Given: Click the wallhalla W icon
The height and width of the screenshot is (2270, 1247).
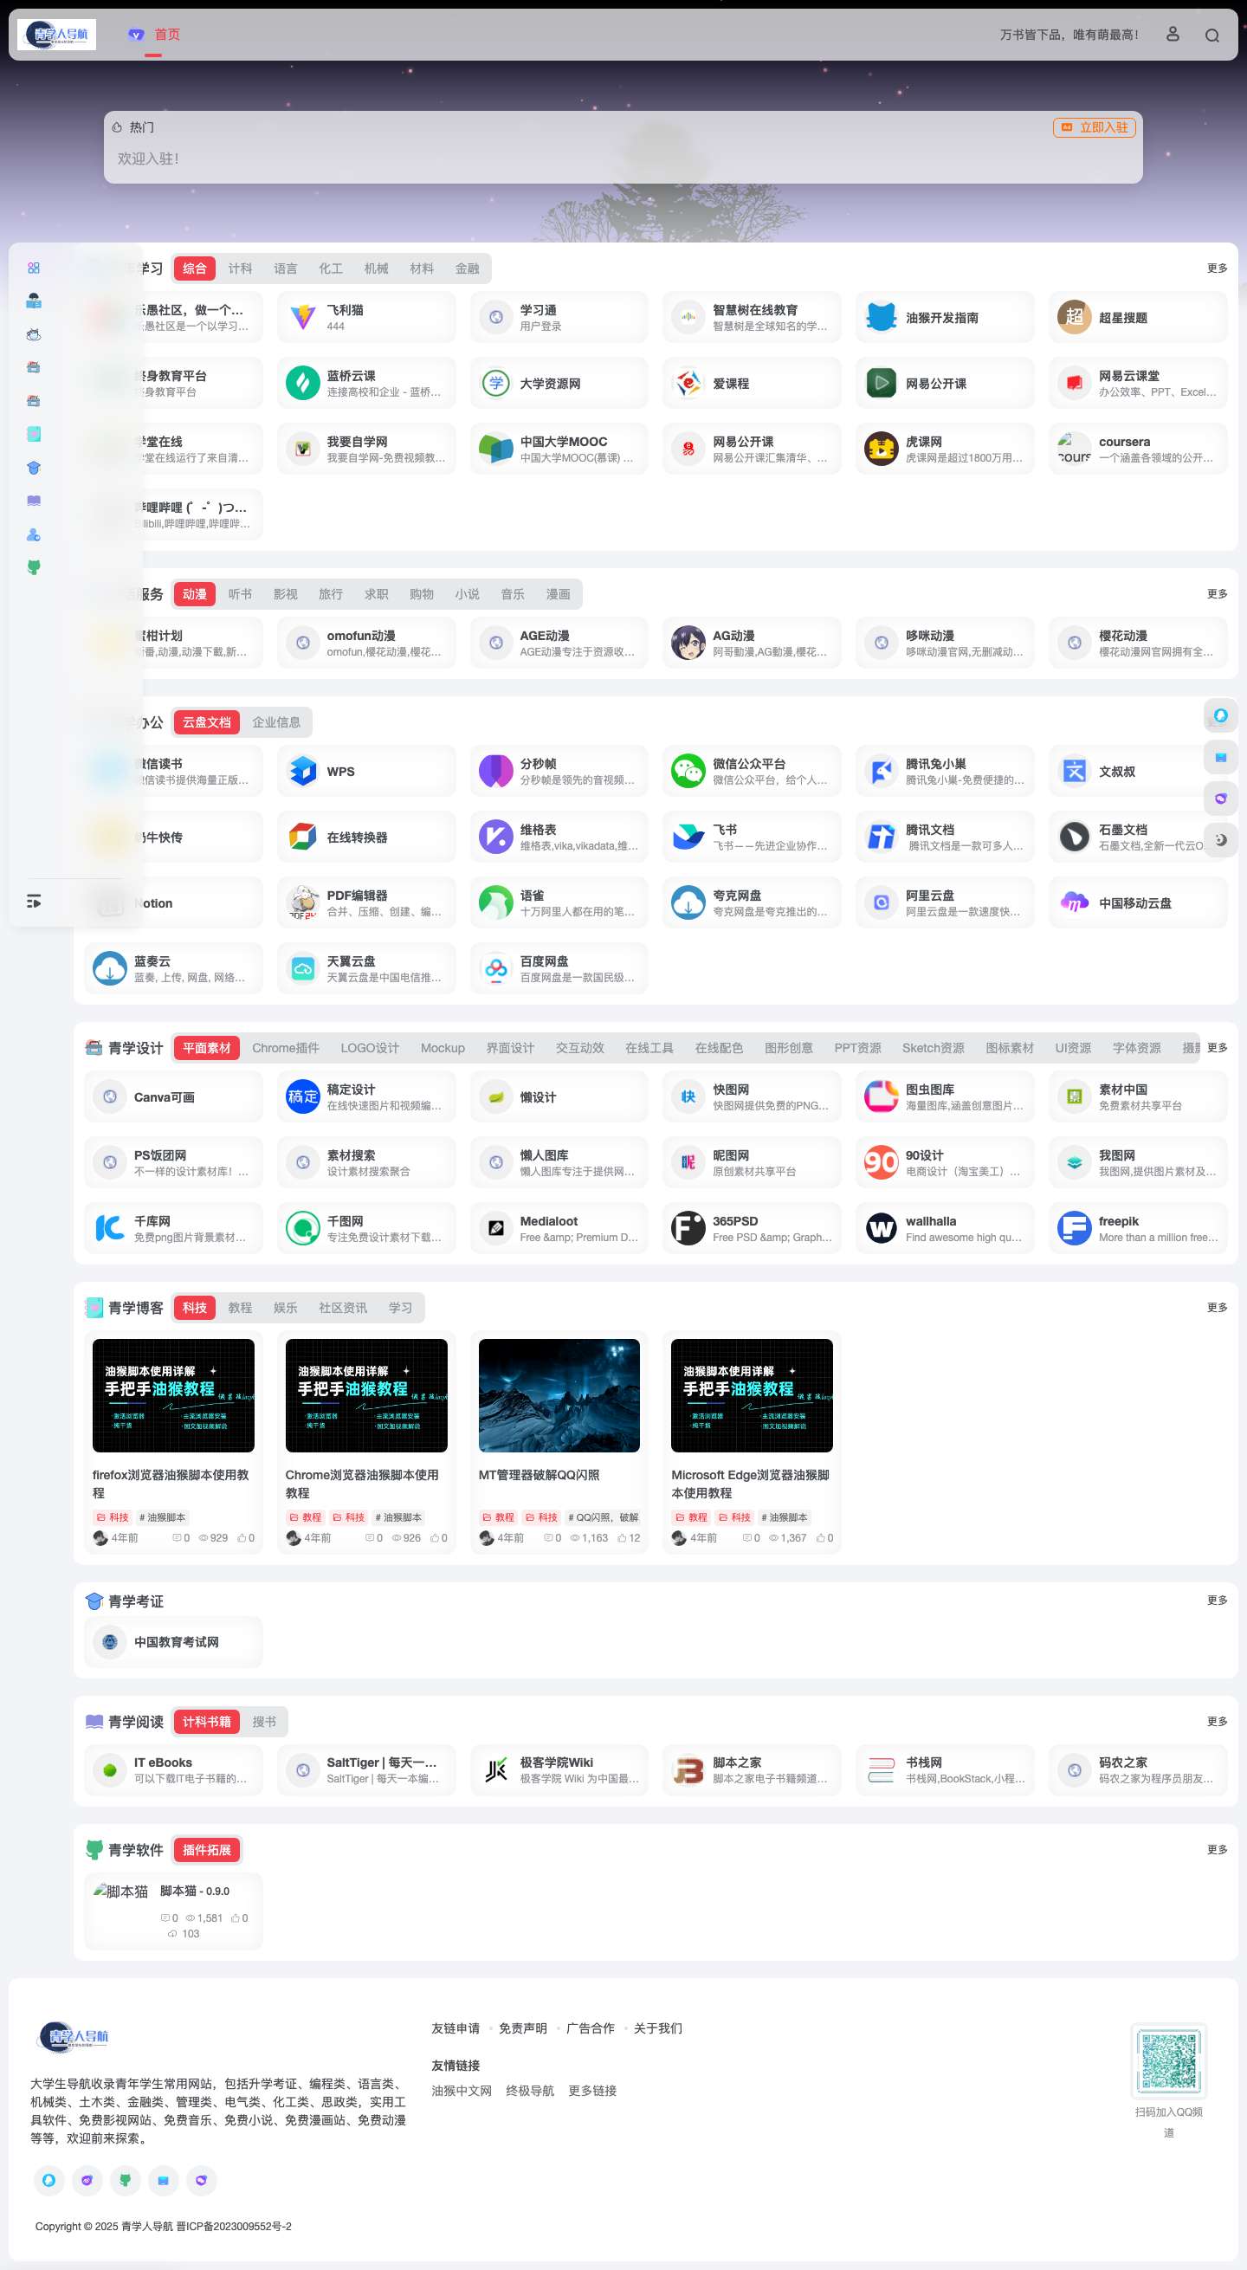Looking at the screenshot, I should tap(882, 1228).
